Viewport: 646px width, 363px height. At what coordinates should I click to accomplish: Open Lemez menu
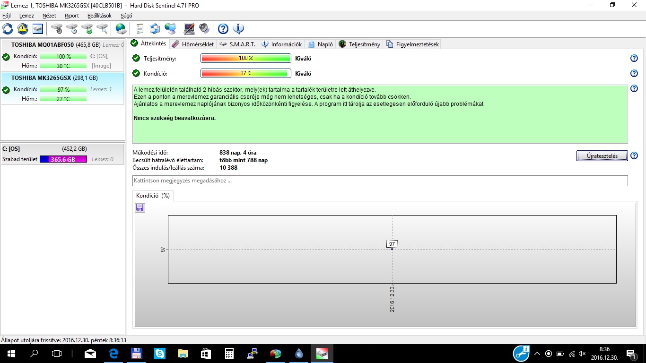(x=26, y=16)
